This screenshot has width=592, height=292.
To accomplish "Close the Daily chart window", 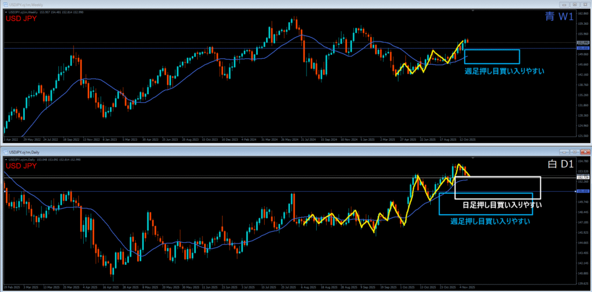I will pos(584,151).
